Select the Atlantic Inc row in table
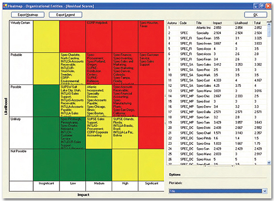Screen dimensions: 274x201 (x=217, y=28)
